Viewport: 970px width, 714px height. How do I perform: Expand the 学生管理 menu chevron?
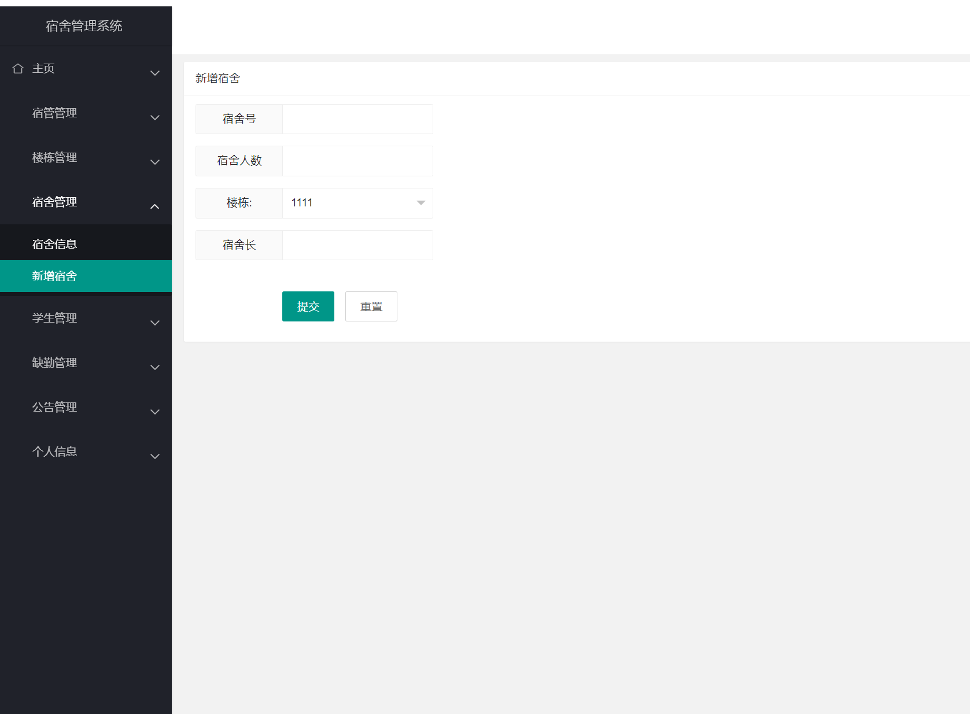pos(155,323)
